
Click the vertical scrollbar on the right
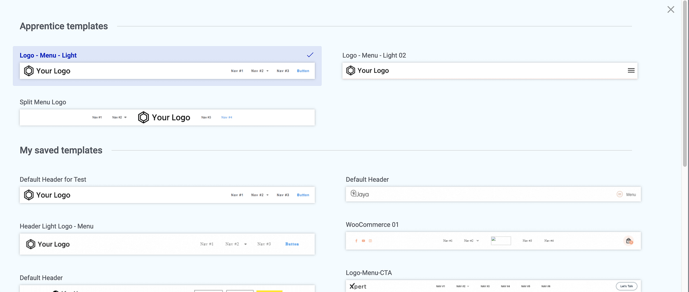click(685, 86)
